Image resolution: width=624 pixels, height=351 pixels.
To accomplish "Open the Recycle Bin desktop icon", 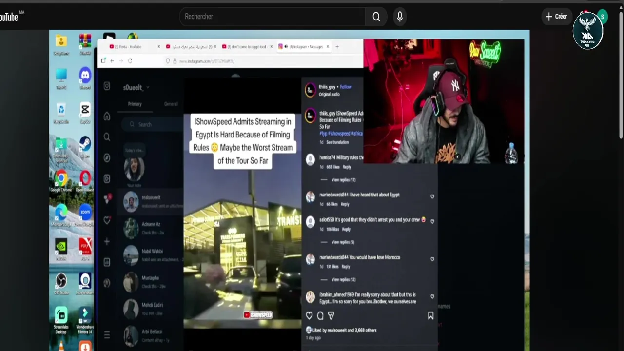I will click(61, 113).
